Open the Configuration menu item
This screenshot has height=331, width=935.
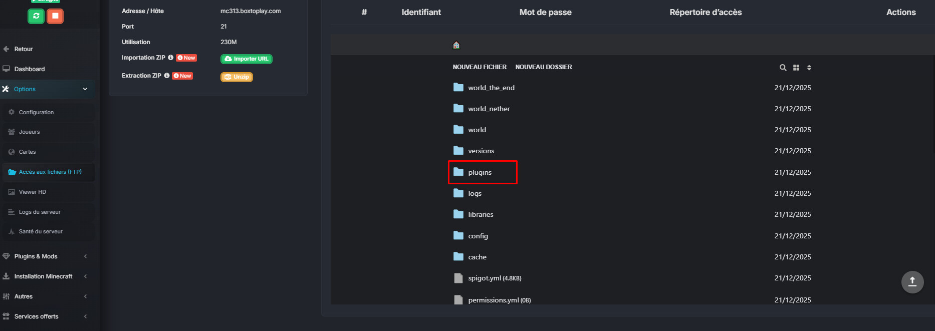click(36, 112)
